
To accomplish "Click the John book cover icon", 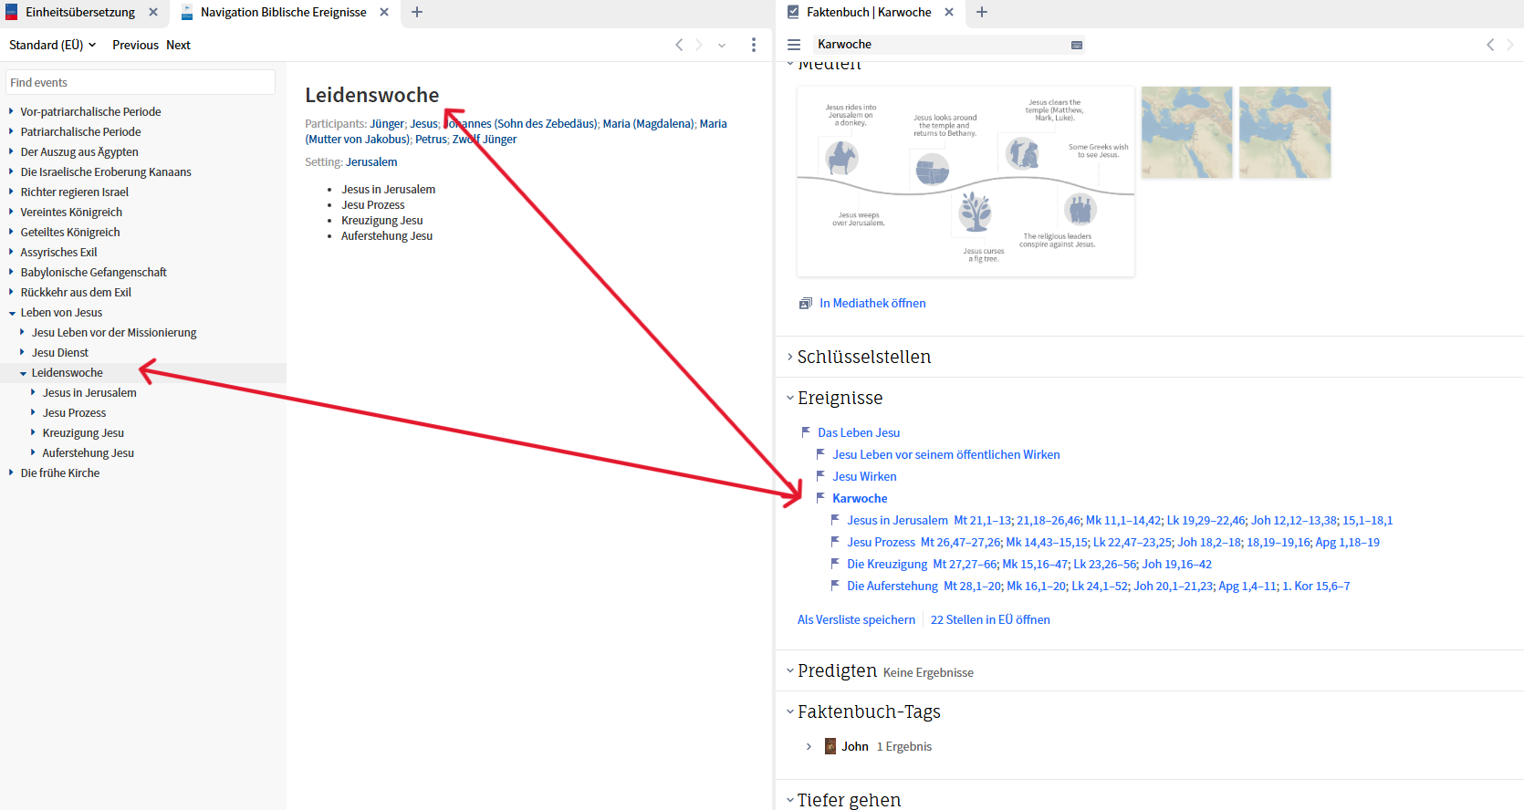I will pyautogui.click(x=830, y=746).
